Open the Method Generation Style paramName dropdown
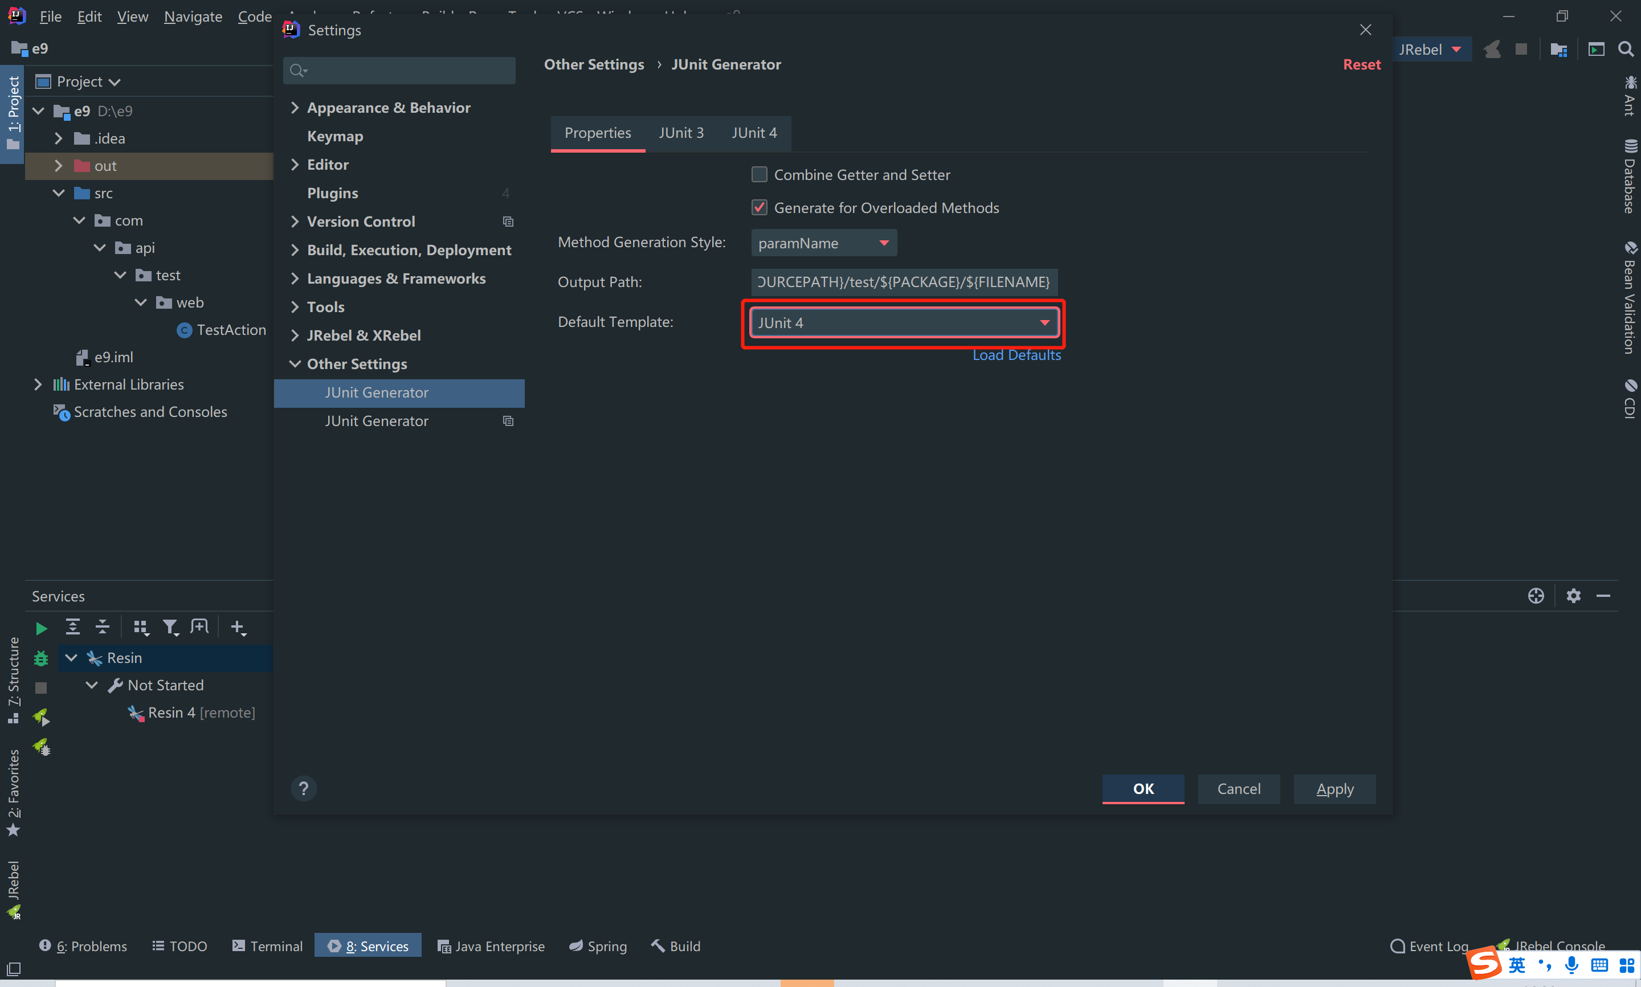 click(x=823, y=243)
